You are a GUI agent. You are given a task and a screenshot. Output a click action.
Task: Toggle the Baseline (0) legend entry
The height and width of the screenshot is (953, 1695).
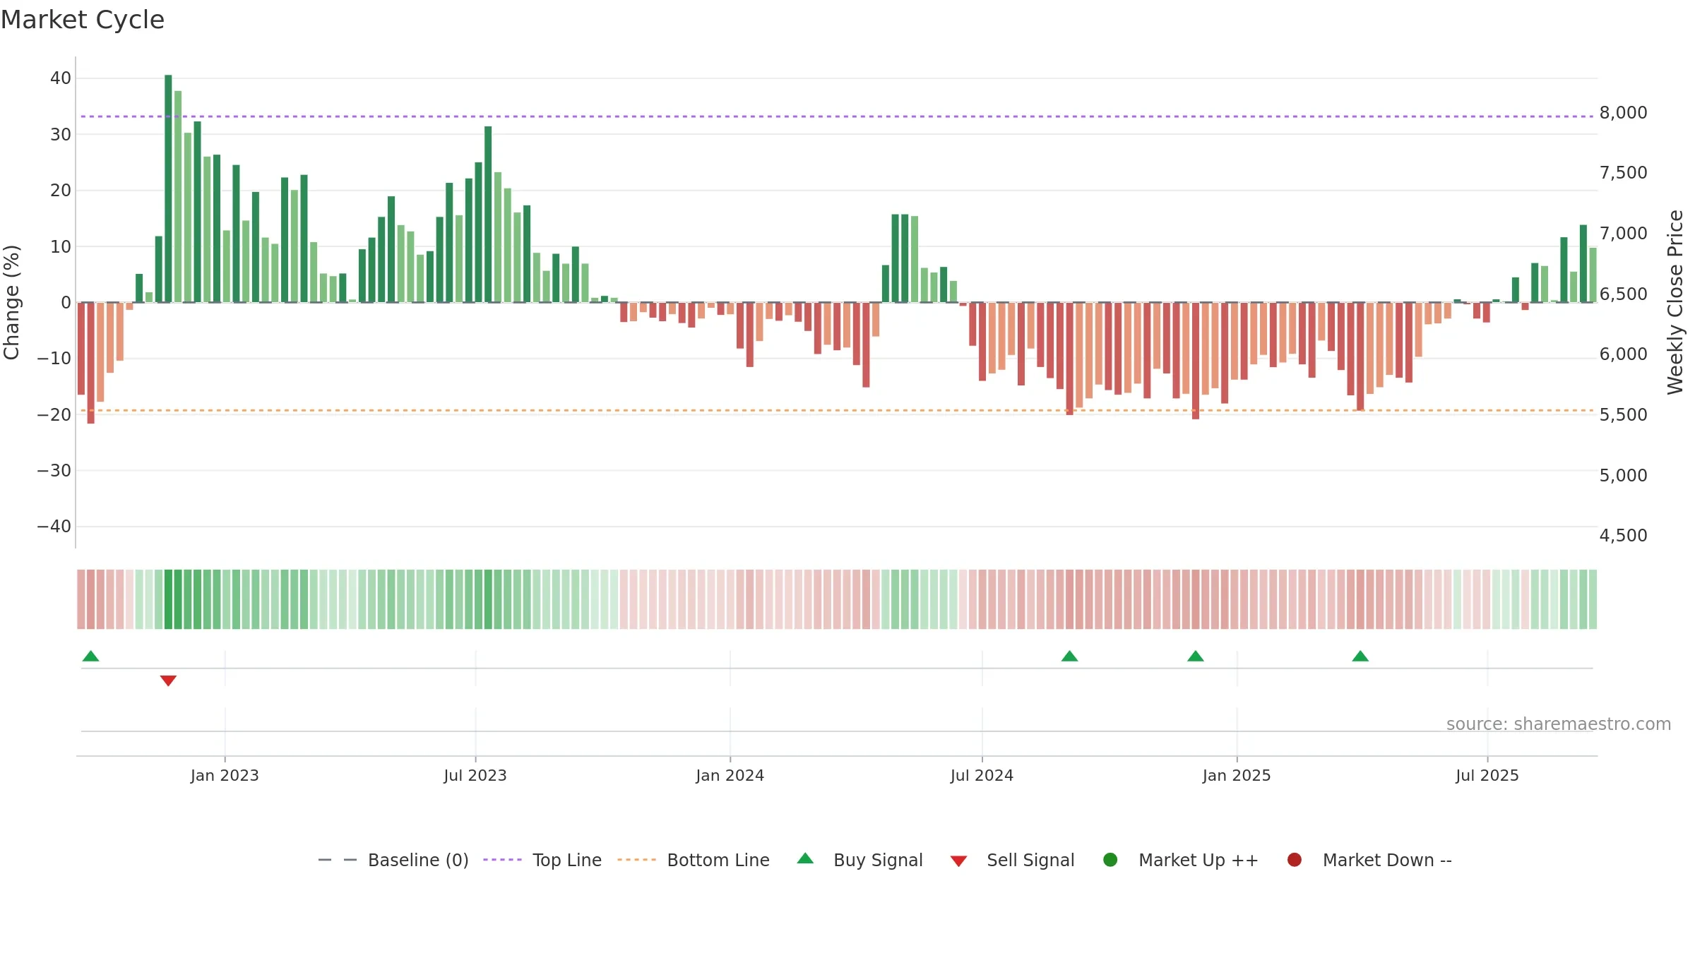393,860
